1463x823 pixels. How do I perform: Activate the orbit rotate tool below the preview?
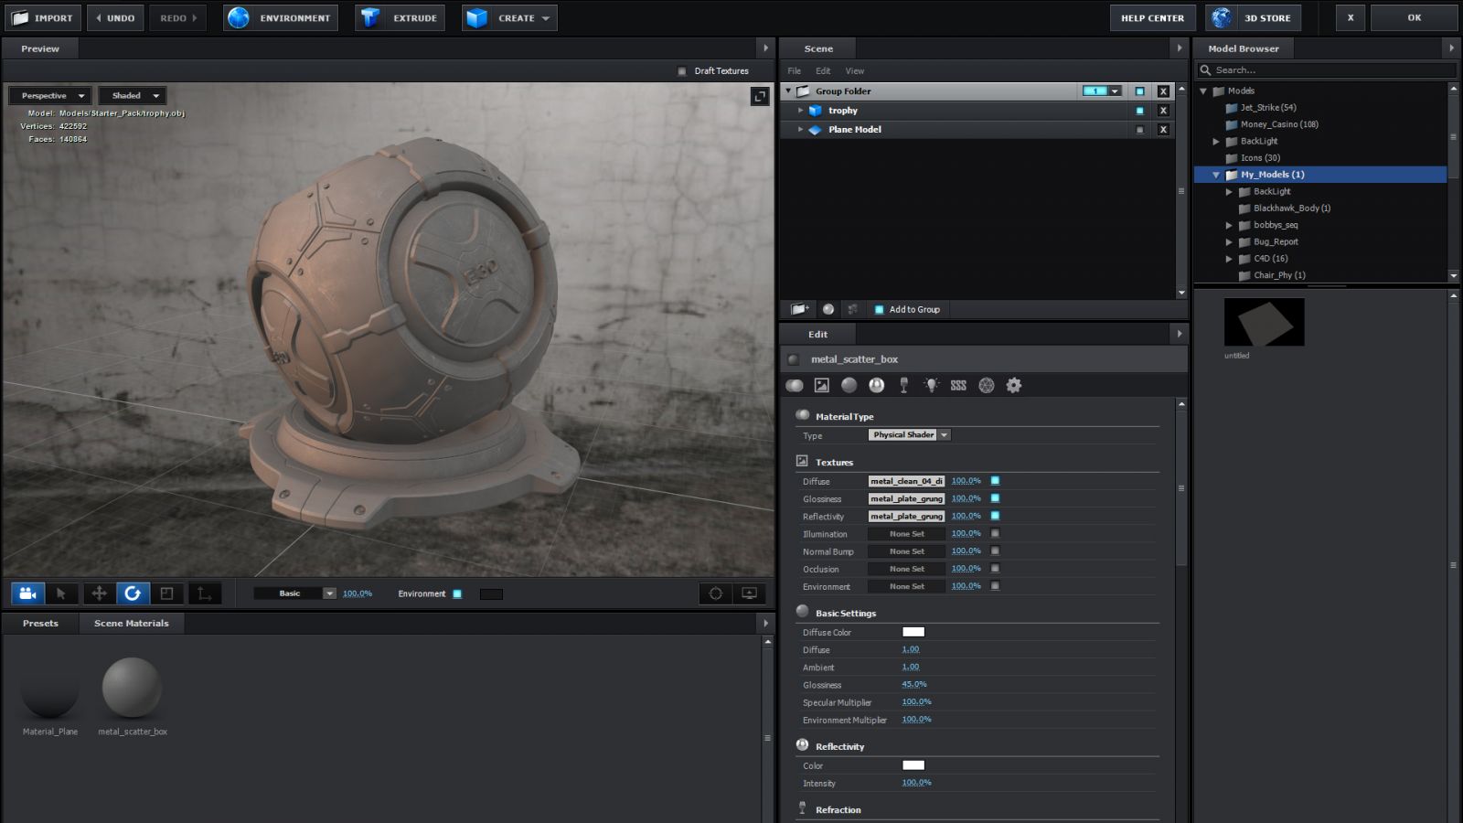[x=133, y=593]
